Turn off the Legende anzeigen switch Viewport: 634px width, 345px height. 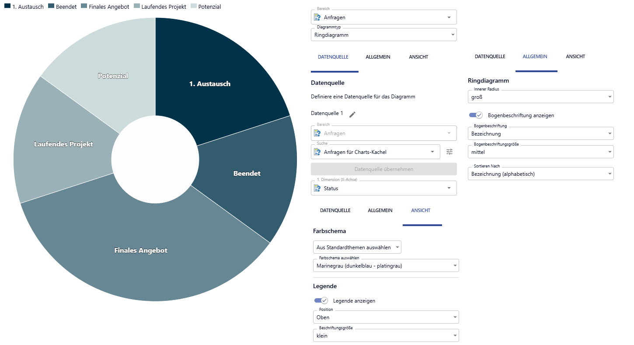[x=321, y=301]
